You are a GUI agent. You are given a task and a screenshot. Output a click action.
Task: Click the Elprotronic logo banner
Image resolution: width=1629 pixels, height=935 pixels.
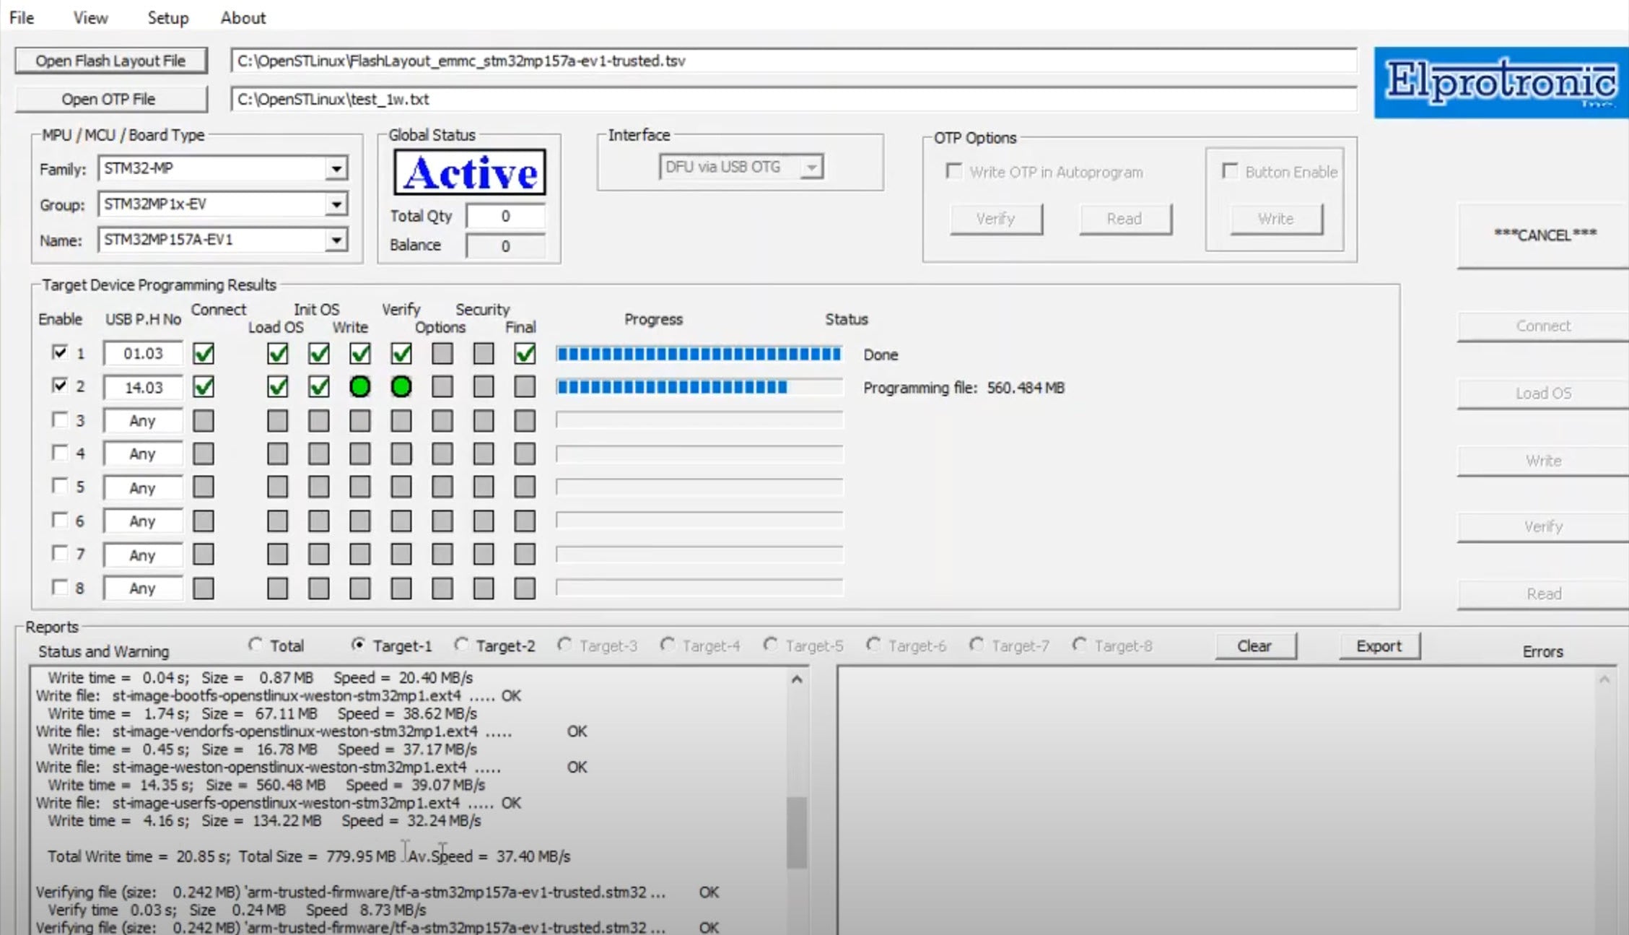click(1500, 82)
